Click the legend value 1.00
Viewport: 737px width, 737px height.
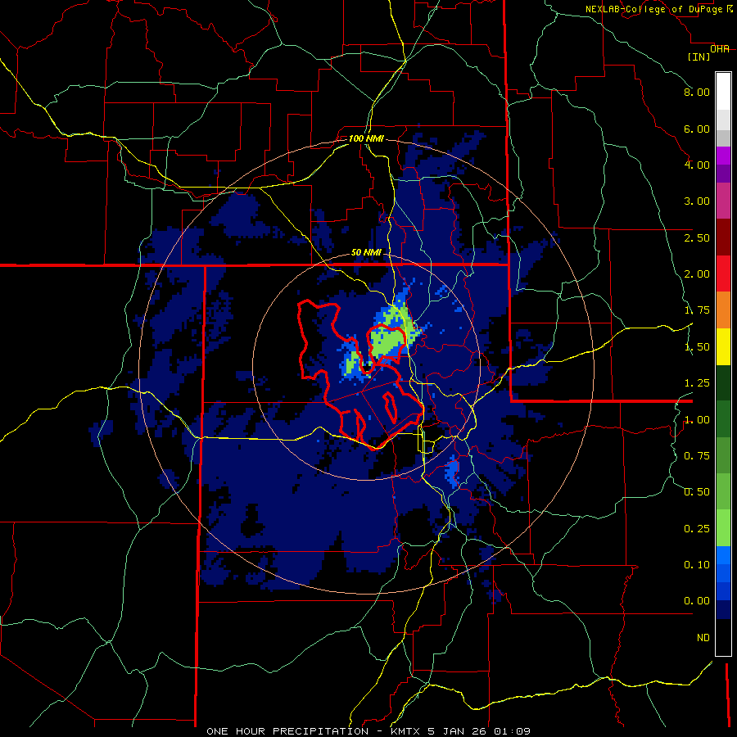tap(697, 420)
